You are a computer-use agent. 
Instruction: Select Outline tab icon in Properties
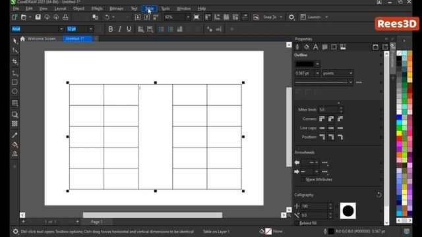click(297, 47)
